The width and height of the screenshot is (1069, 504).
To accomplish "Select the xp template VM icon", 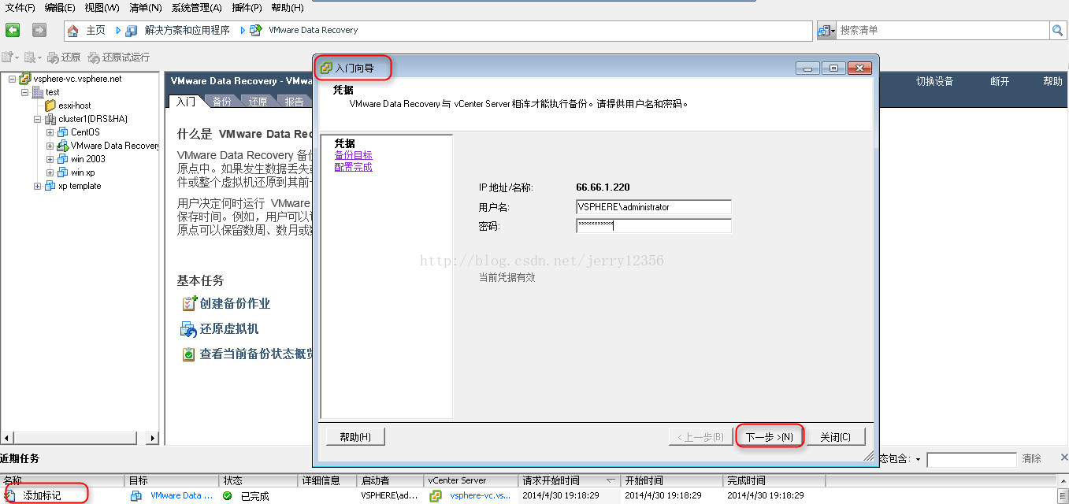I will pyautogui.click(x=50, y=186).
